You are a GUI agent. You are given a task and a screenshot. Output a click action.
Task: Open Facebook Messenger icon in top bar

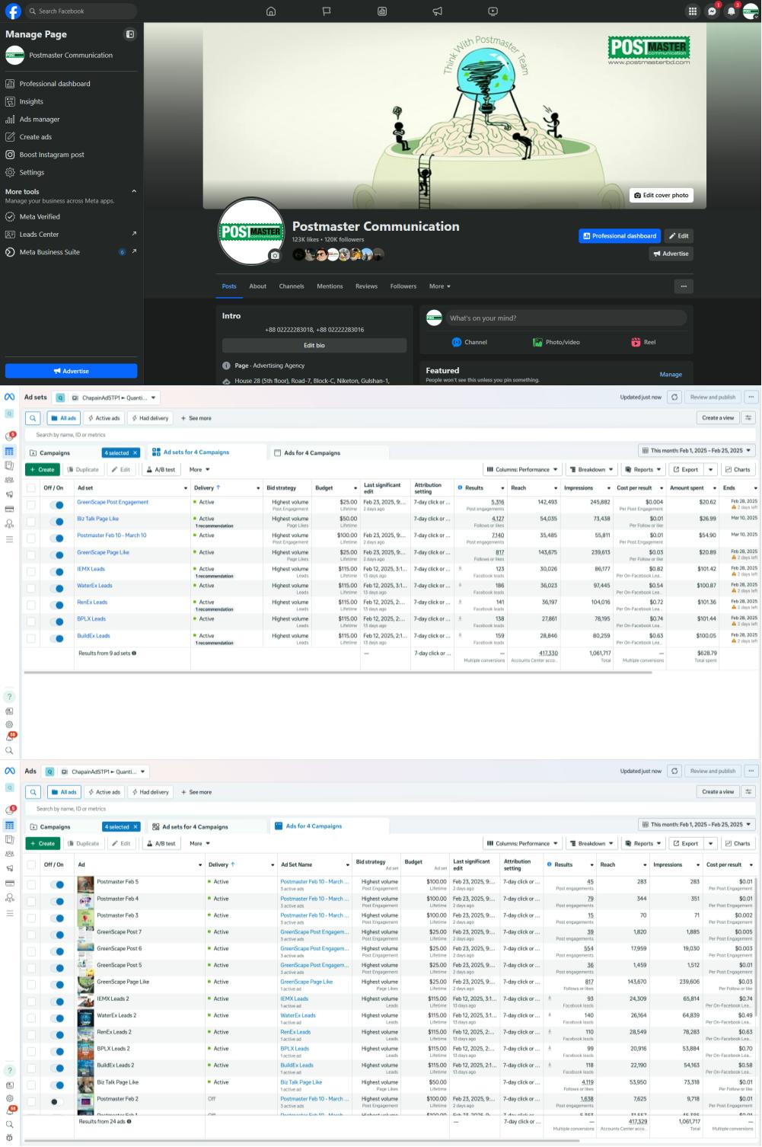pyautogui.click(x=713, y=11)
